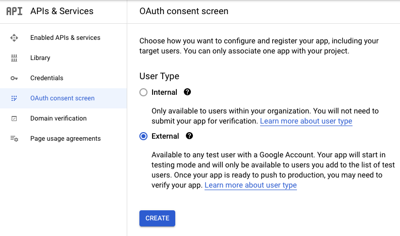Open the Credentials page
The width and height of the screenshot is (400, 236).
coord(63,78)
